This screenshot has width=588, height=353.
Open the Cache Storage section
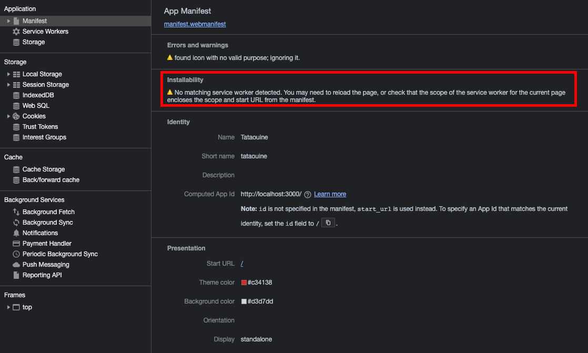pos(43,169)
